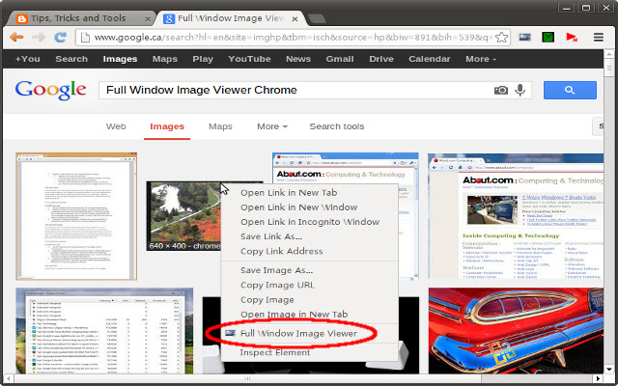Open a new tab button
This screenshot has width=618, height=386.
[317, 18]
